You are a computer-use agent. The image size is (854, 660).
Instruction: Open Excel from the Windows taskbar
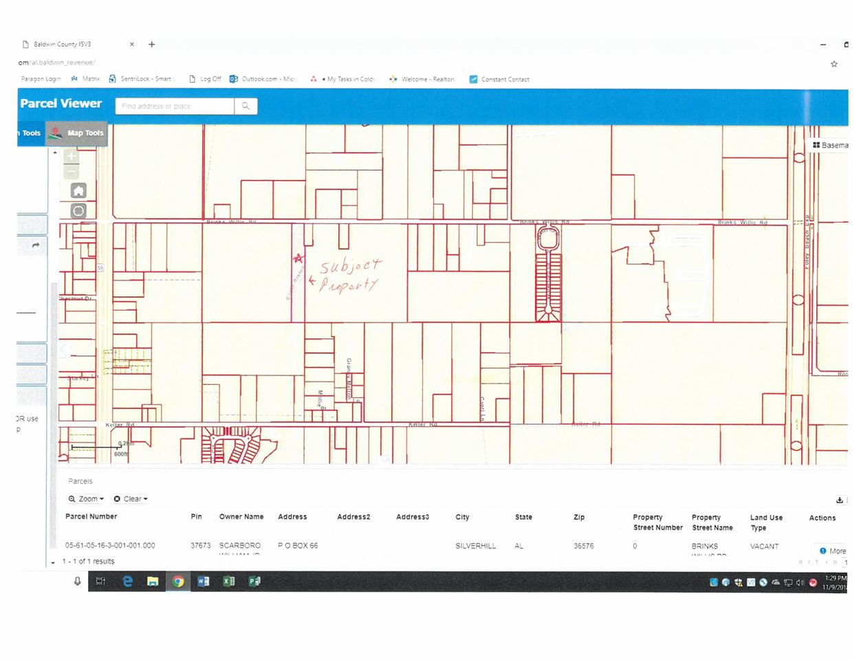229,581
